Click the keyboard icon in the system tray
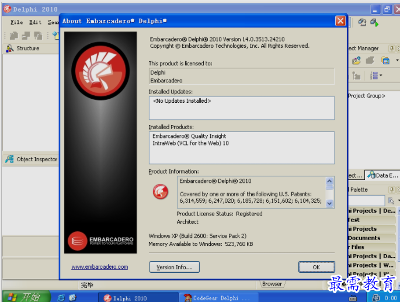400x302 pixels. [x=353, y=298]
